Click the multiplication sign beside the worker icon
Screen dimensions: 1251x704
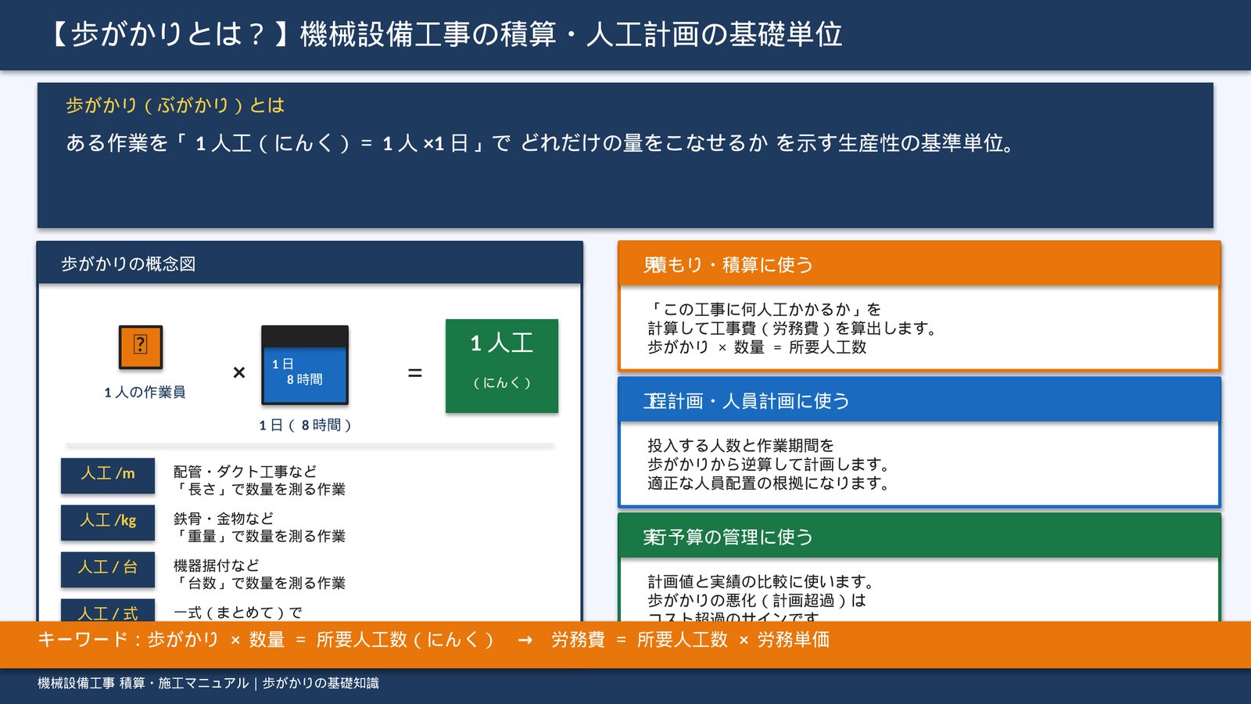(239, 373)
